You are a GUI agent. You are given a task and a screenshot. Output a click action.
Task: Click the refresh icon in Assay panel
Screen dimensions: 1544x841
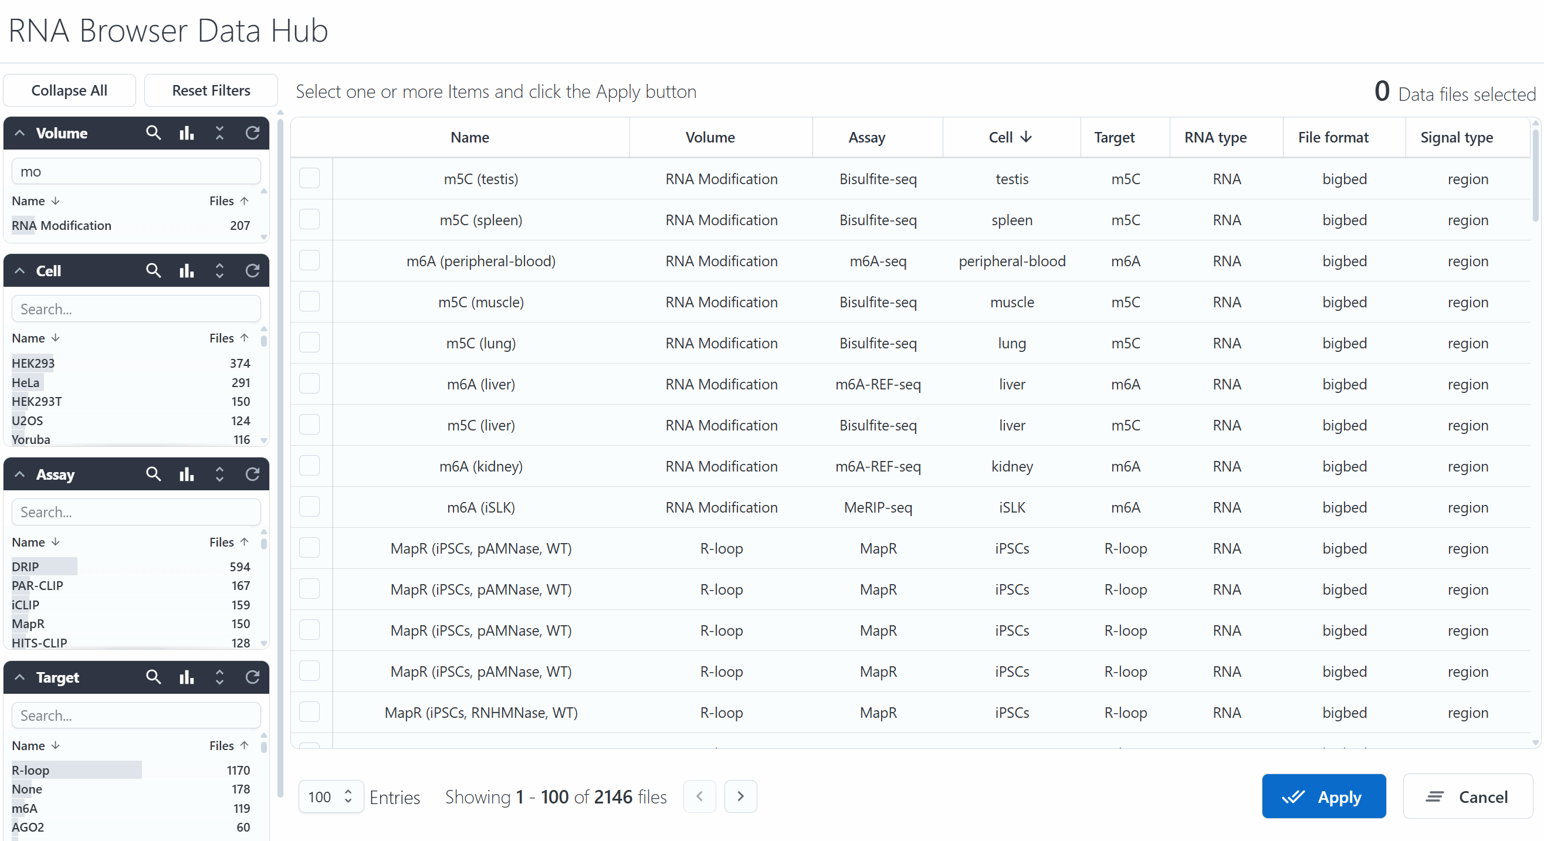click(252, 474)
